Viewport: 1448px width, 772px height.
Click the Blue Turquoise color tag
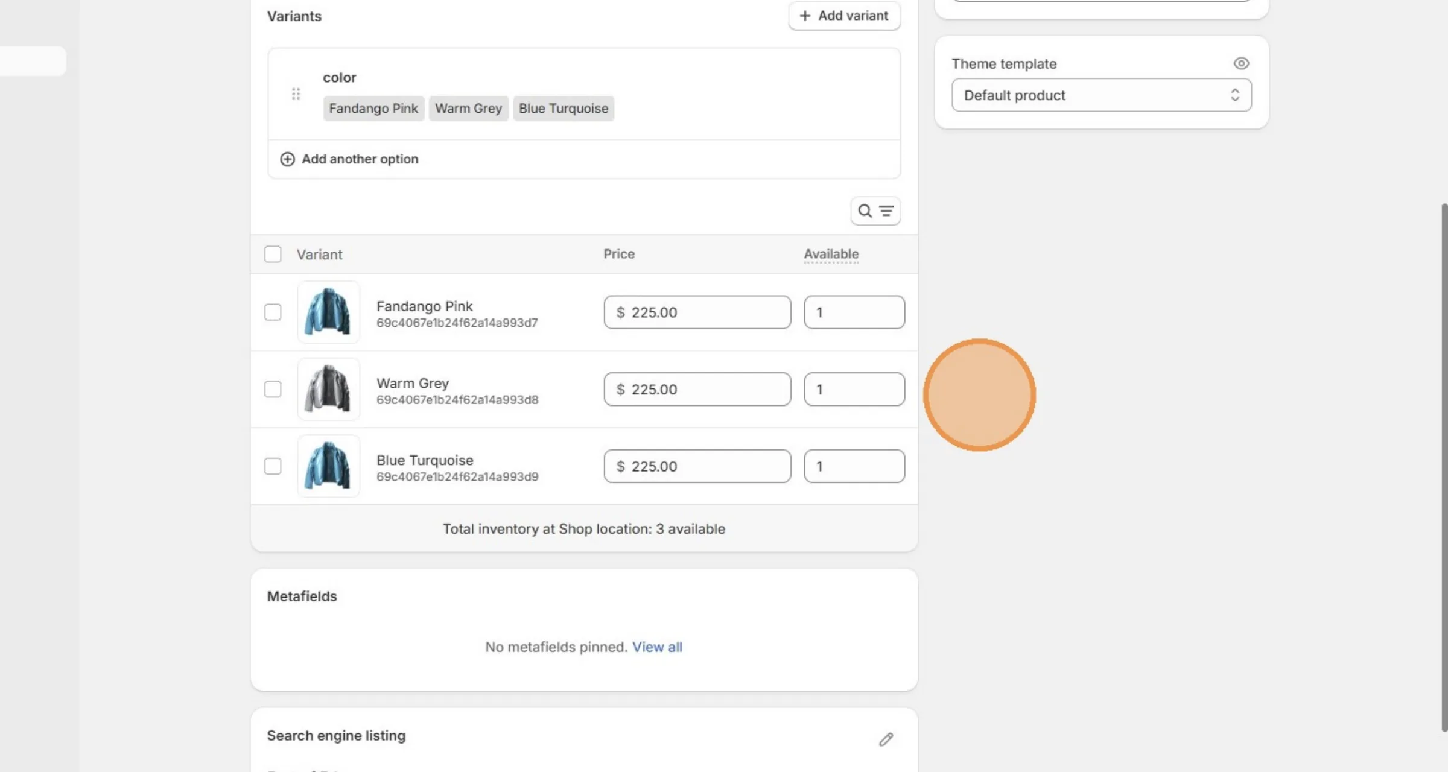point(564,109)
